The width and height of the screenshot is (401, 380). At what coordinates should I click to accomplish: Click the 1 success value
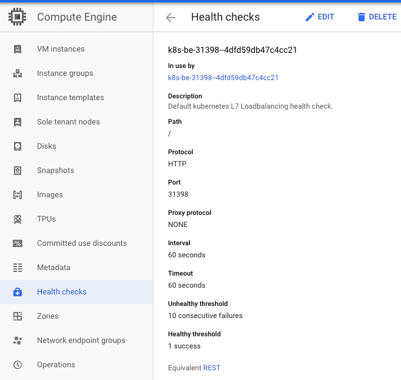(x=184, y=346)
